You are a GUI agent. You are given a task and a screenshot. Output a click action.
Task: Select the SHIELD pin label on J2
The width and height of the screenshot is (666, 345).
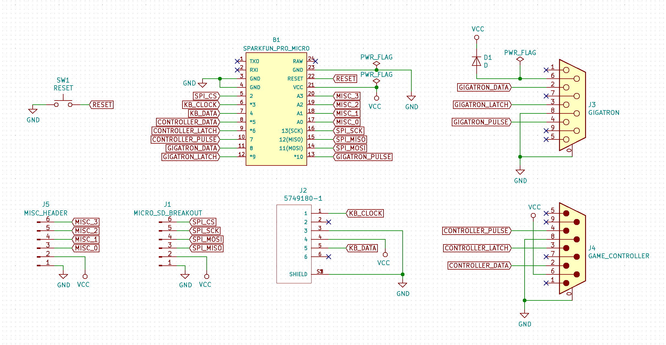pyautogui.click(x=298, y=274)
